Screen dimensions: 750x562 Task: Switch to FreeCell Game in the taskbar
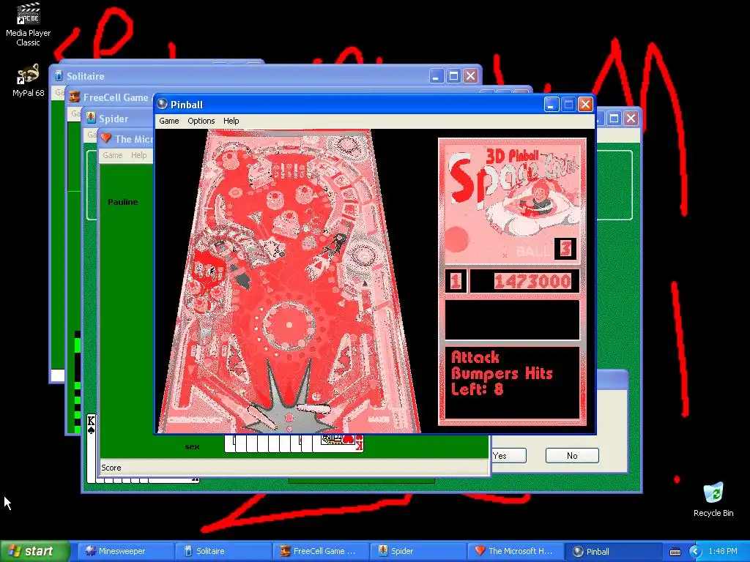click(321, 551)
